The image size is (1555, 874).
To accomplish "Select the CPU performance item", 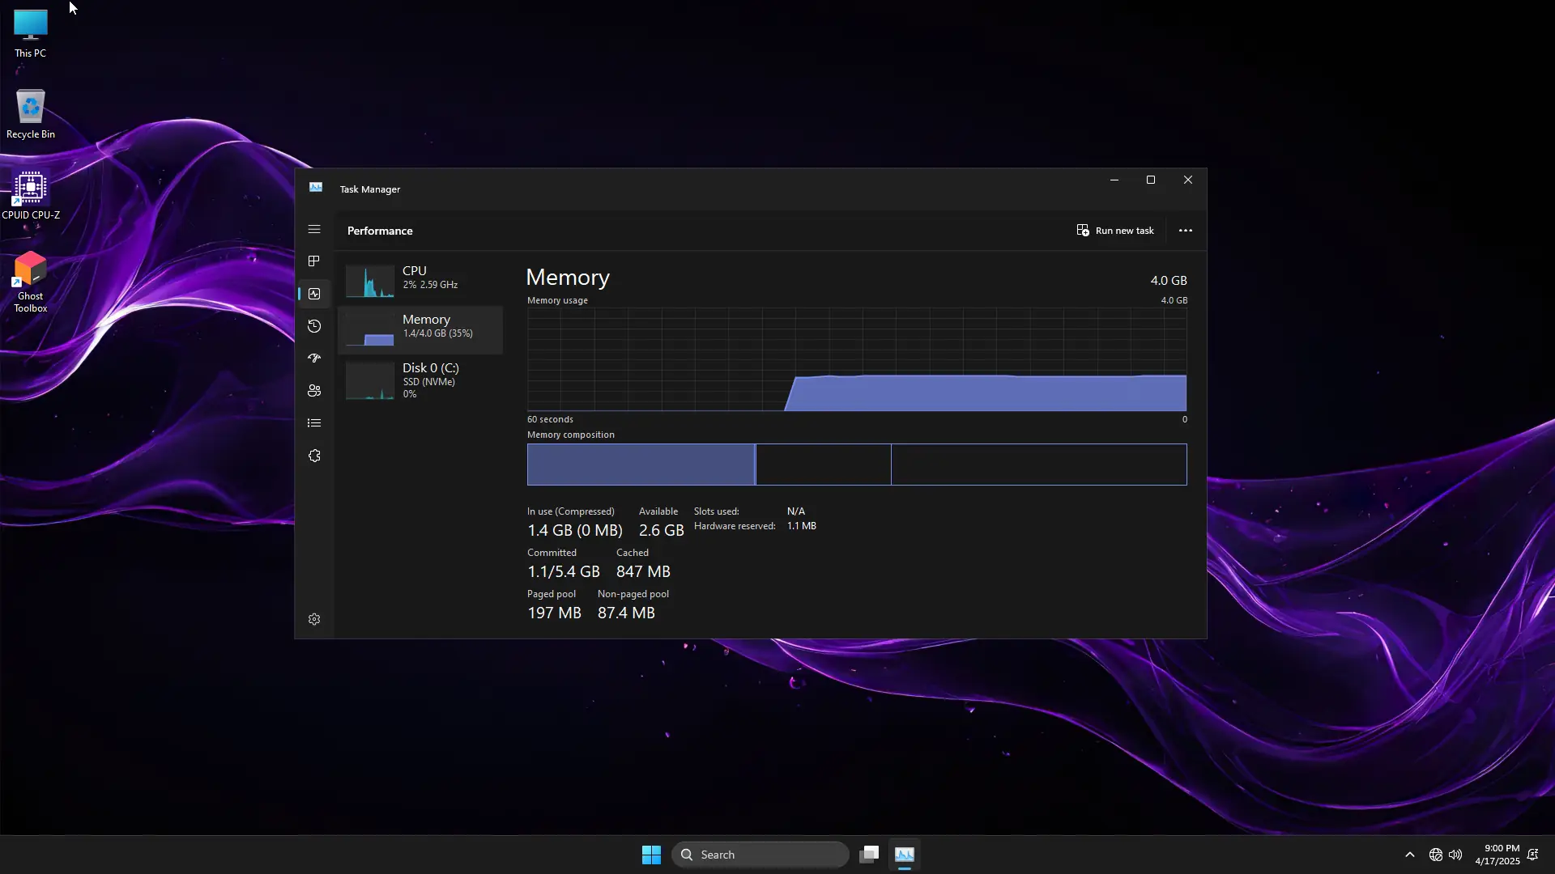I will click(420, 279).
